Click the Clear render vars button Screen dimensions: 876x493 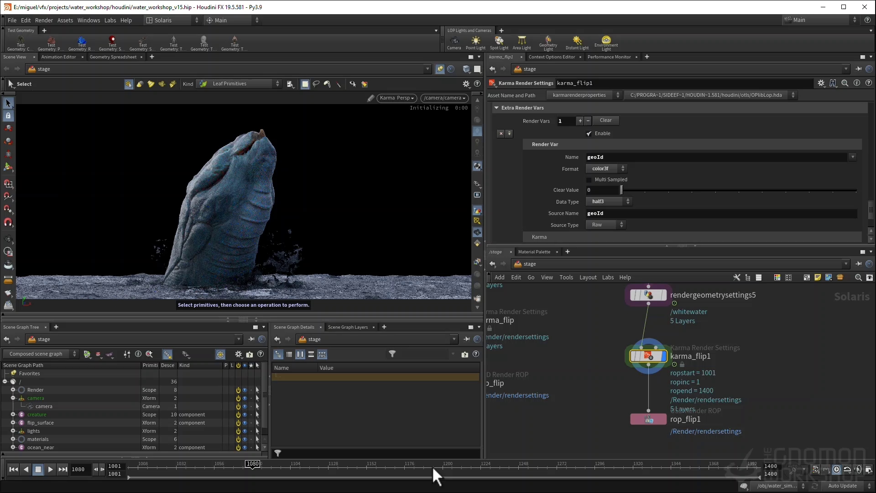pos(605,121)
